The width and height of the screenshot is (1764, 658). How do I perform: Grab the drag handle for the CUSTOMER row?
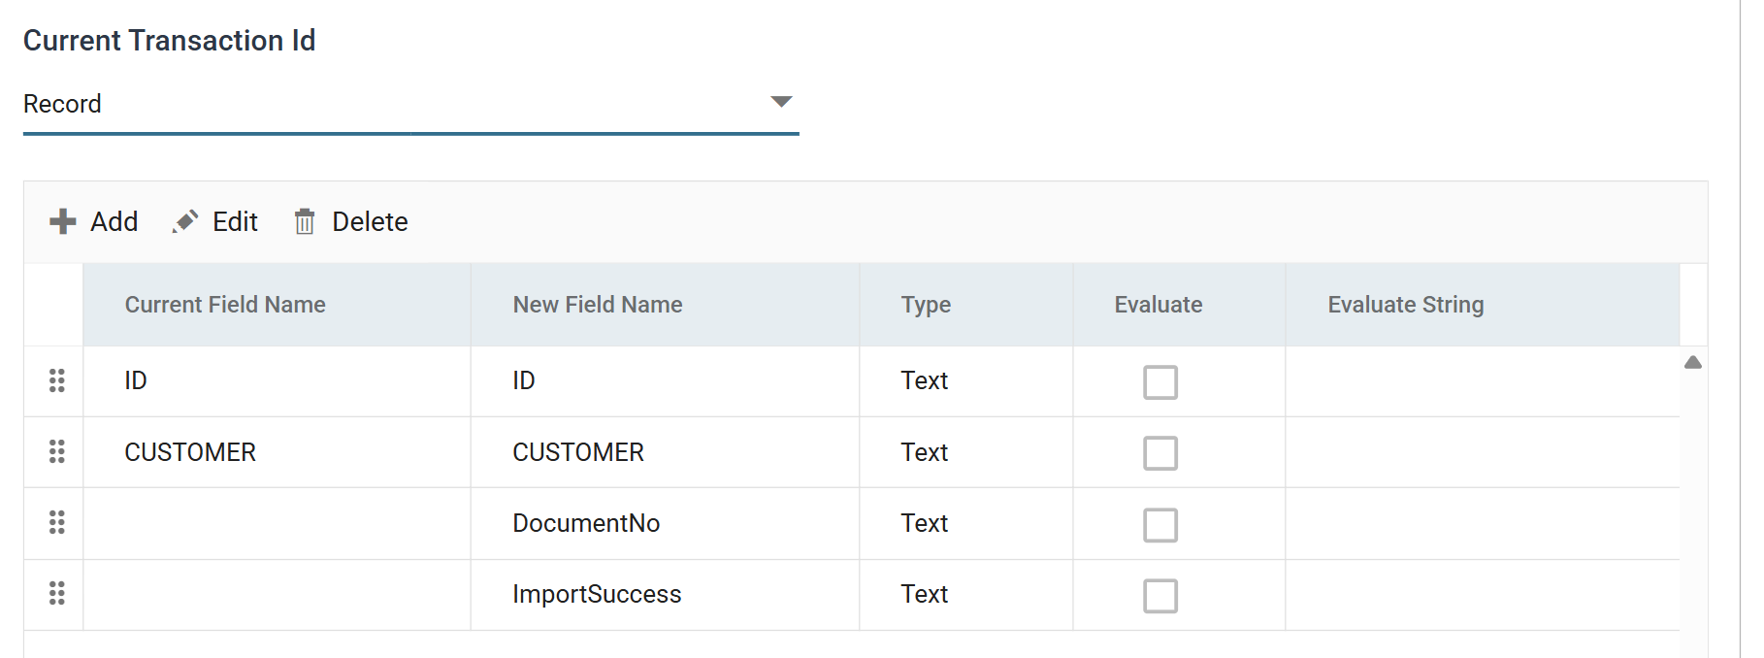pyautogui.click(x=57, y=451)
